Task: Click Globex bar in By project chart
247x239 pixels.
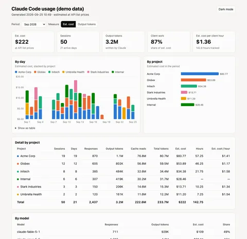Action: click(x=193, y=80)
